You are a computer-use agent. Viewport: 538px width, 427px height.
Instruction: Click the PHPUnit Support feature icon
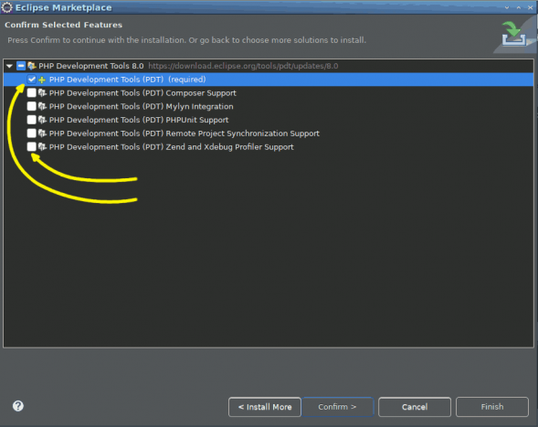pos(42,120)
